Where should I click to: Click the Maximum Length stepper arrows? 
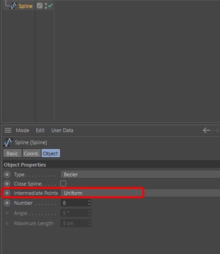89,223
